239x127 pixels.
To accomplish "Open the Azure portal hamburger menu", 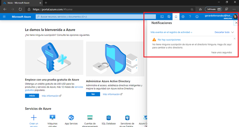I will [4, 17].
